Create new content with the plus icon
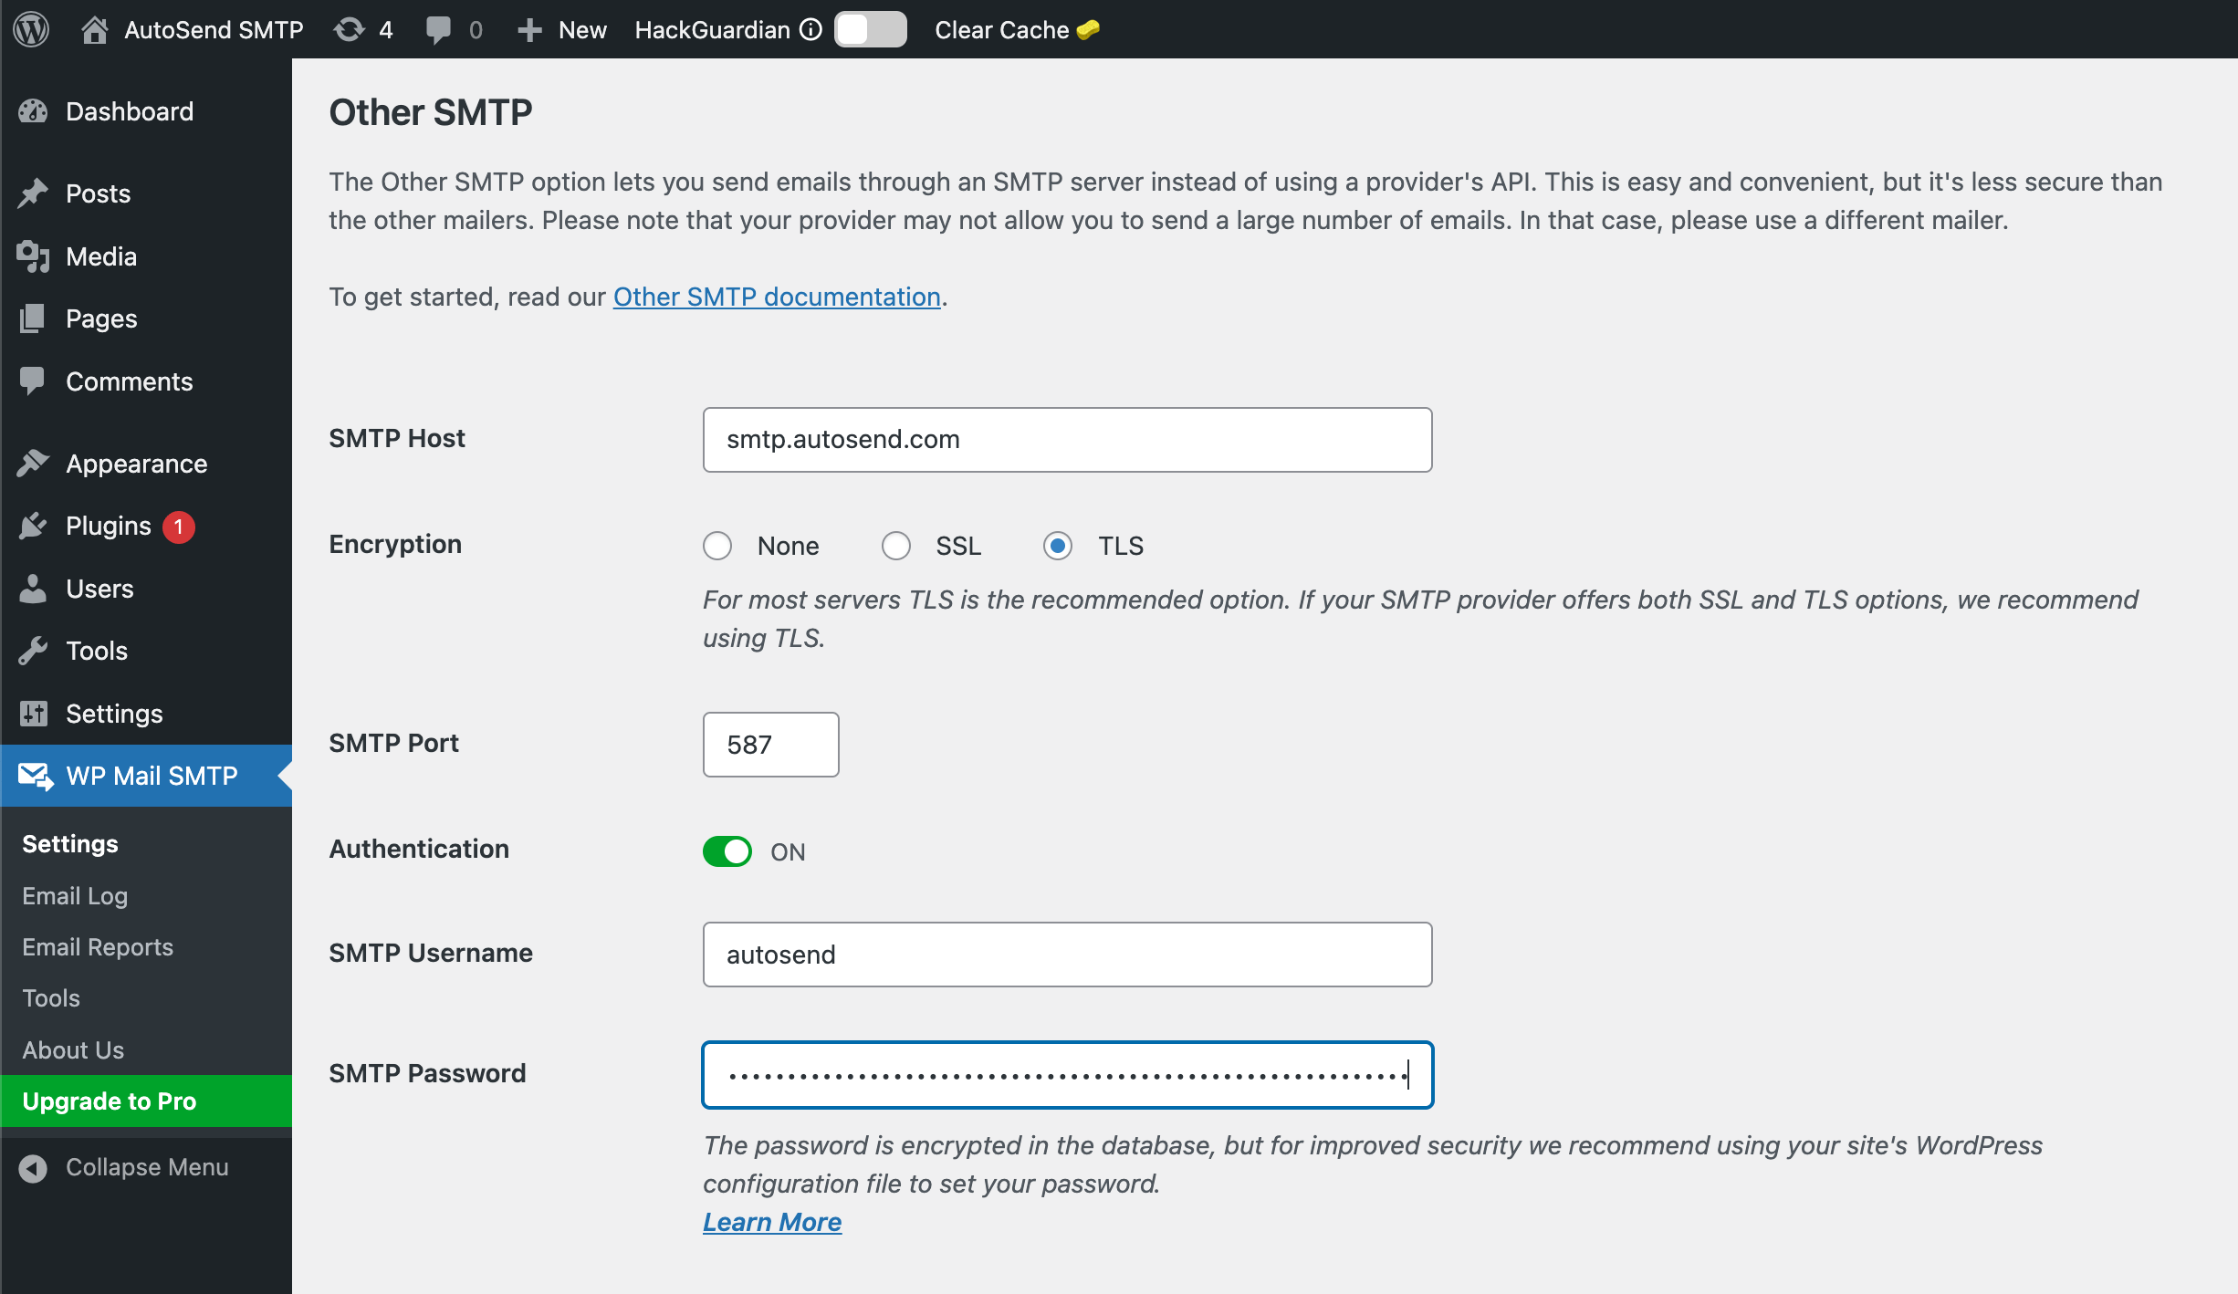Image resolution: width=2238 pixels, height=1294 pixels. (529, 29)
